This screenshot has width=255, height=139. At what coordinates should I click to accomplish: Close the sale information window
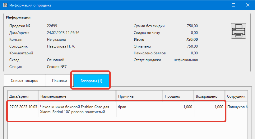248,5
